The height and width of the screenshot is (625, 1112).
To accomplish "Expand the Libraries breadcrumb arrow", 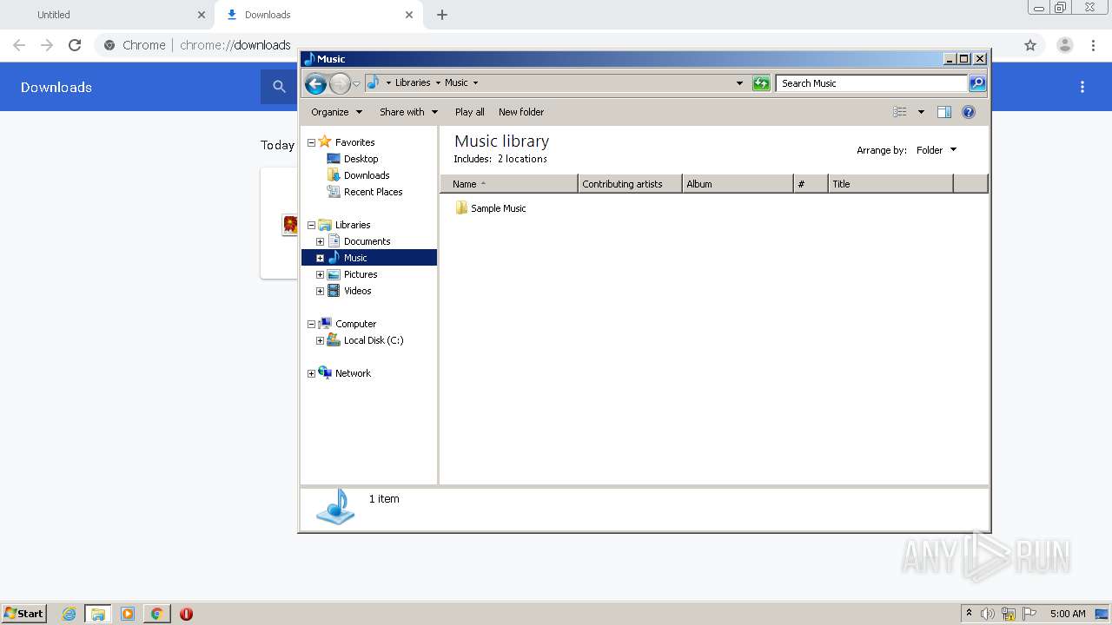I will [438, 83].
